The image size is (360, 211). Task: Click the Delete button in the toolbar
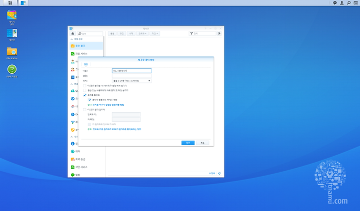[x=131, y=33]
